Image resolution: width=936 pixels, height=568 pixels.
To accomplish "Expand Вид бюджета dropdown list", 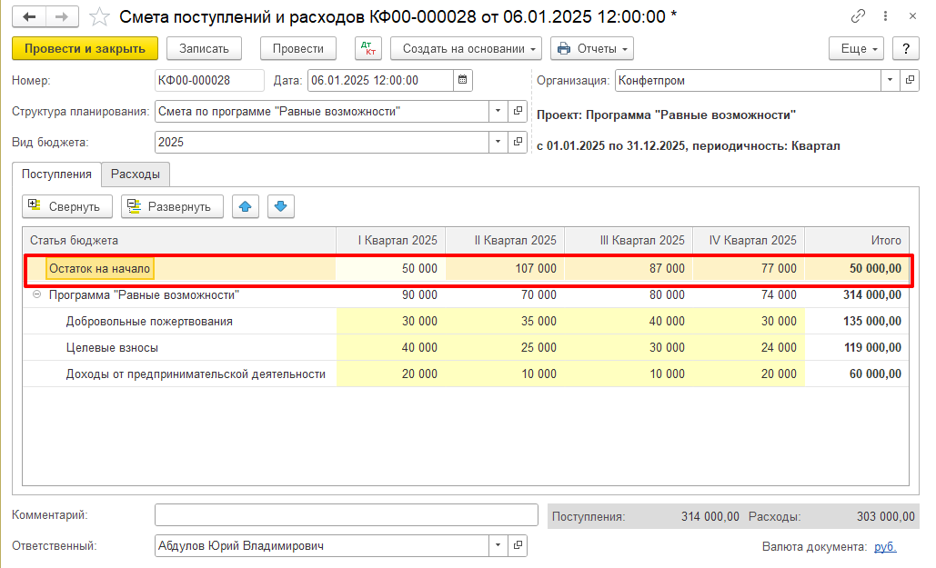I will [x=498, y=142].
